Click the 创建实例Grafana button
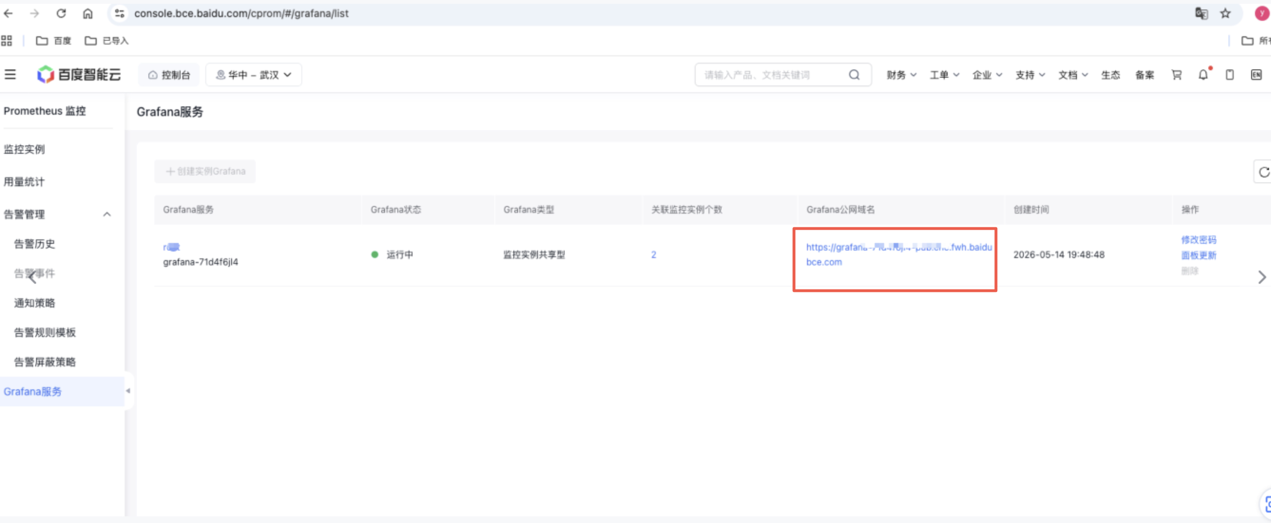Screen dimensions: 1271x523 point(205,171)
